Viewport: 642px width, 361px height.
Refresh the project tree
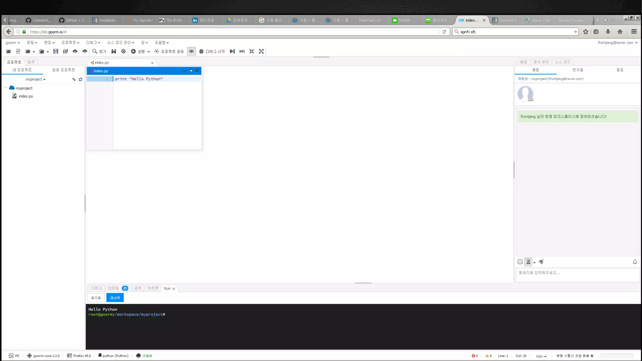(81, 80)
